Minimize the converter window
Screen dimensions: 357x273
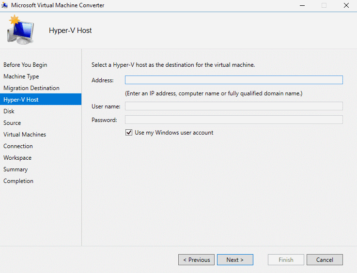(x=302, y=5)
